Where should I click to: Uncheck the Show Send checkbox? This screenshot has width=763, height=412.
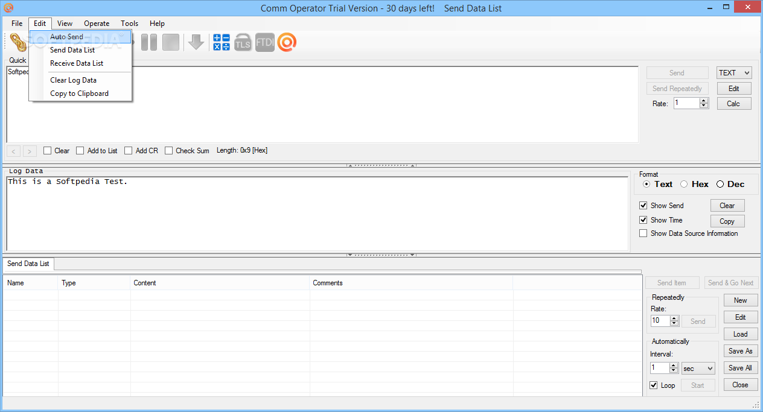click(x=643, y=206)
